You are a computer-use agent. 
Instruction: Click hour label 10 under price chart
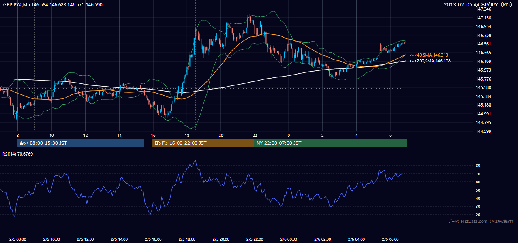pos(51,135)
